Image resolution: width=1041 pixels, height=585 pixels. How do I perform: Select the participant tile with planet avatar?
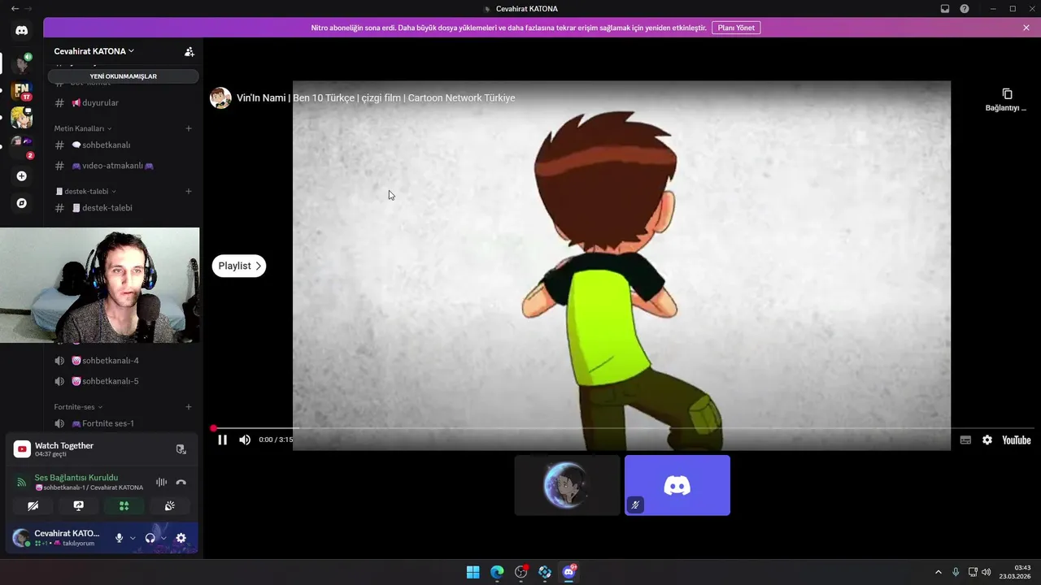(x=567, y=485)
